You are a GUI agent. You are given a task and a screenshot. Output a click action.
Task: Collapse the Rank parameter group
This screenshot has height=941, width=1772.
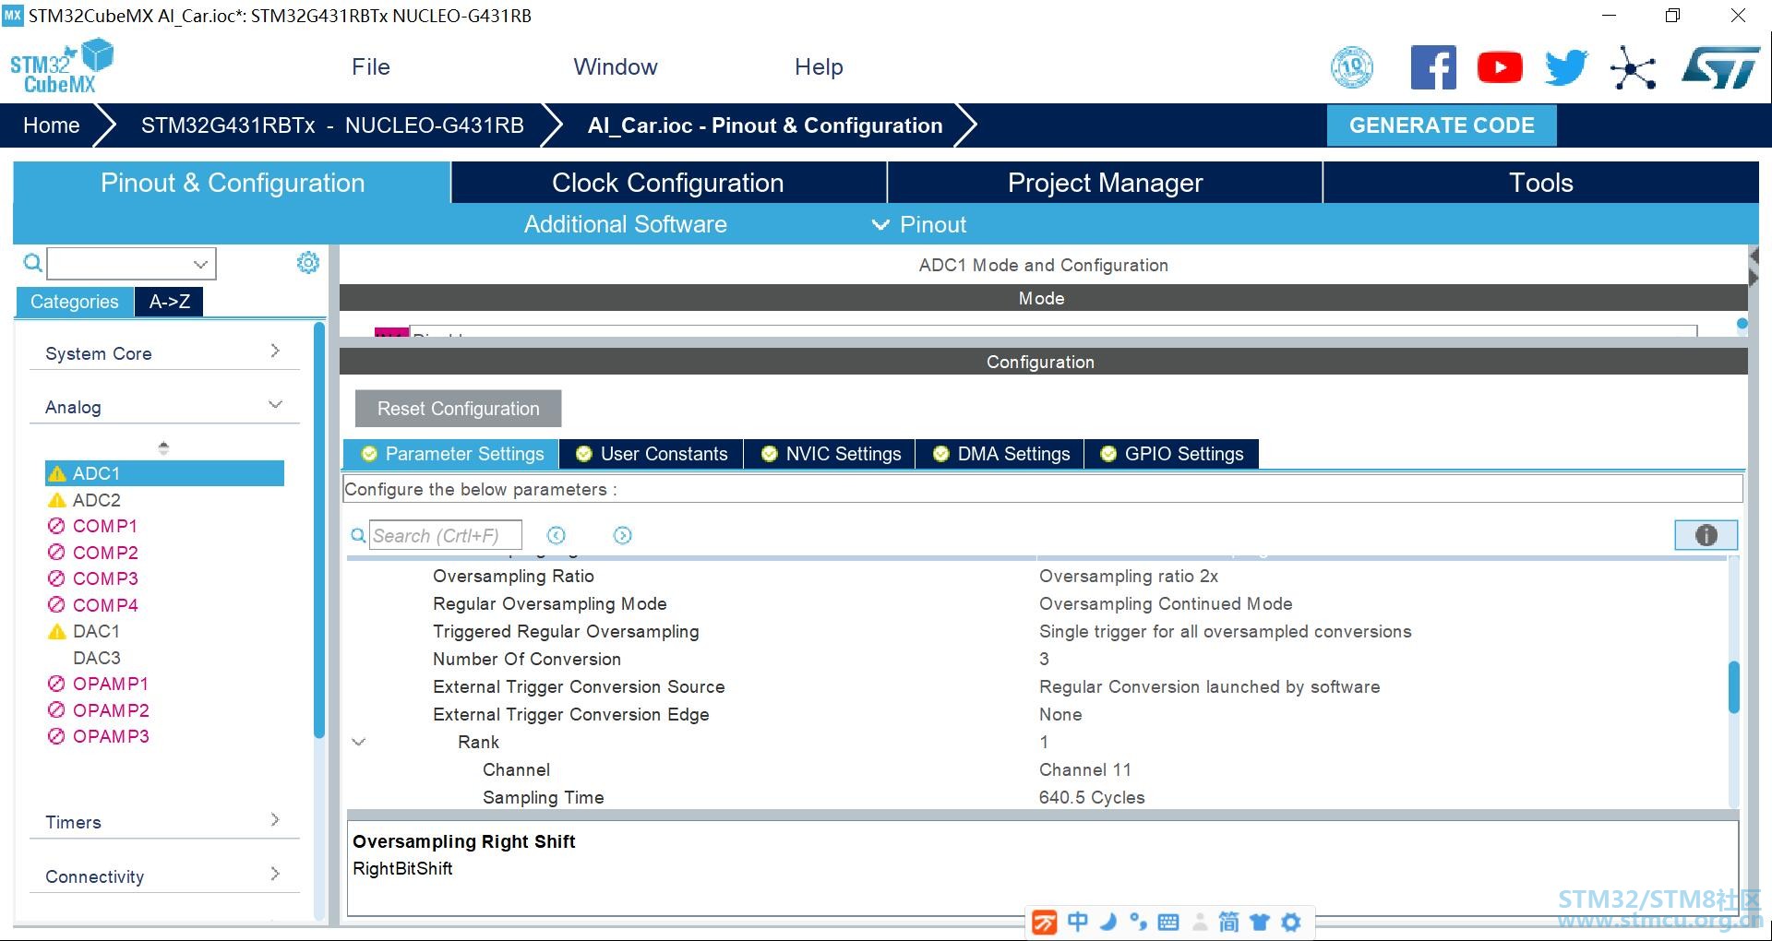tap(359, 742)
